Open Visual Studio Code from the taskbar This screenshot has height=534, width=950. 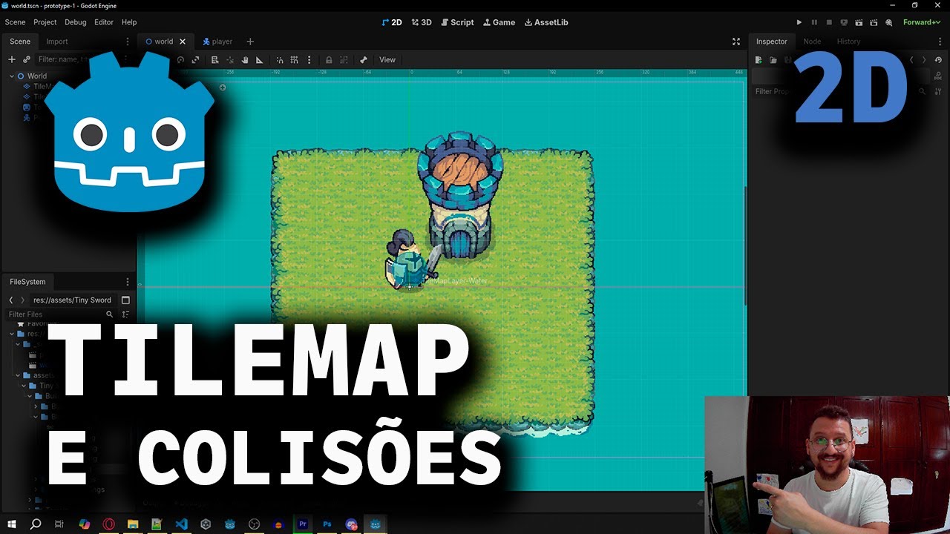(x=181, y=524)
